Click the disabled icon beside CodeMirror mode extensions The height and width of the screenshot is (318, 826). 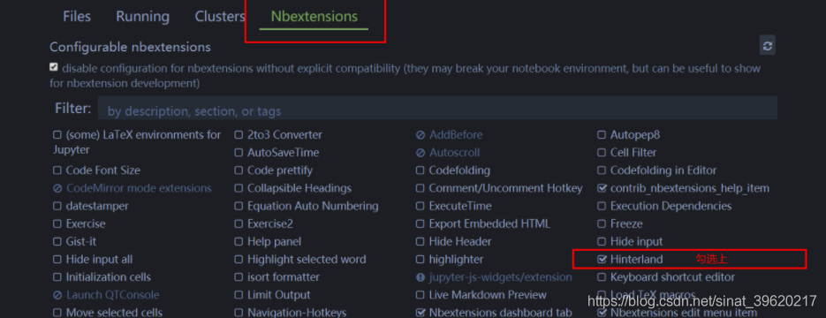pos(57,188)
